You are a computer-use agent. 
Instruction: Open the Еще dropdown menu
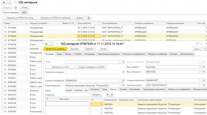click(x=197, y=49)
